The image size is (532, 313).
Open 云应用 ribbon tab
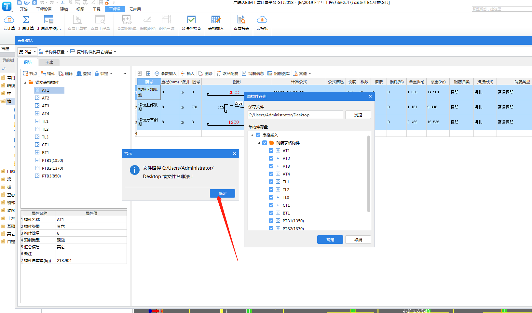[x=135, y=9]
